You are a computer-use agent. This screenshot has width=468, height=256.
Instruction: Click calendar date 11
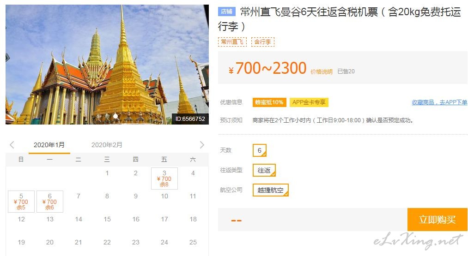click(193, 196)
